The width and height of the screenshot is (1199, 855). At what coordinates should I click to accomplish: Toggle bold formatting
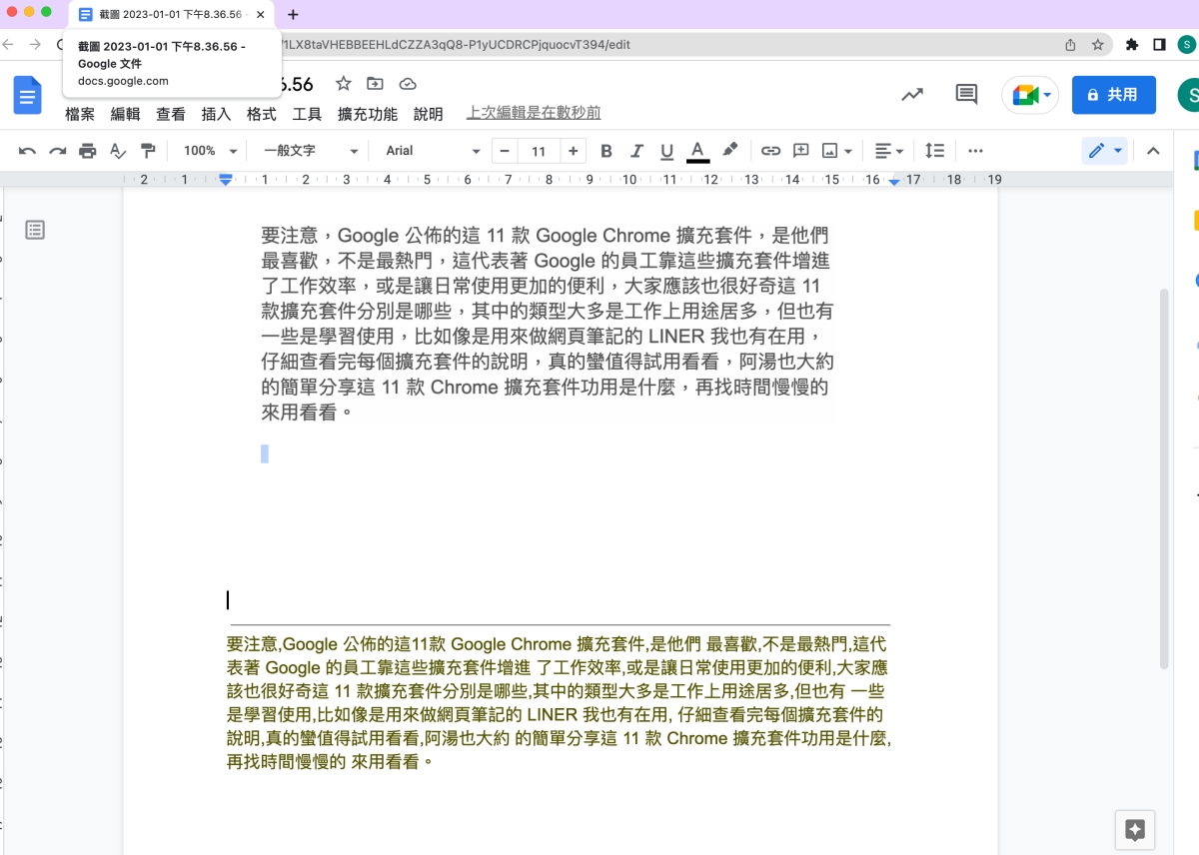coord(605,151)
